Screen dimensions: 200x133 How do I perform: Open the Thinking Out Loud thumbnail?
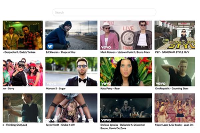(x=23, y=108)
